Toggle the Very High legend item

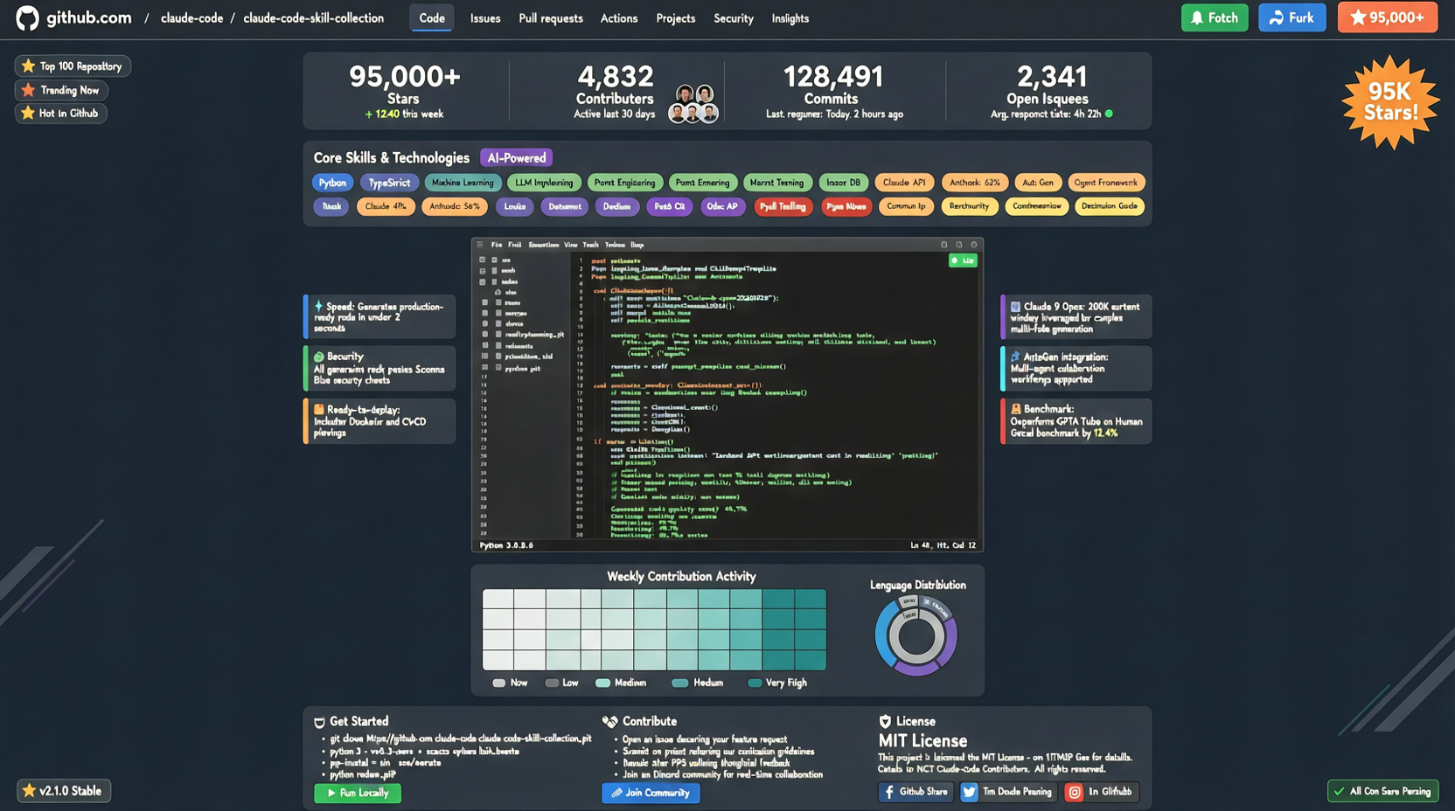pyautogui.click(x=777, y=683)
